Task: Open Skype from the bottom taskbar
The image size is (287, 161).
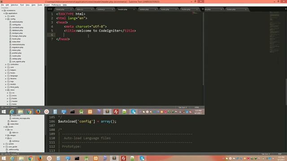Action: pos(142,158)
